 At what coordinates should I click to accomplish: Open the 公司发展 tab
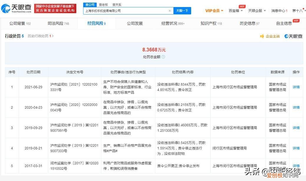pos(135,23)
